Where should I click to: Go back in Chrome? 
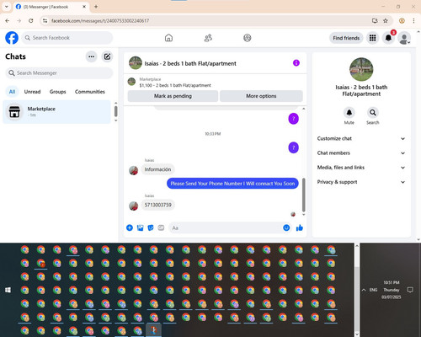[x=8, y=20]
